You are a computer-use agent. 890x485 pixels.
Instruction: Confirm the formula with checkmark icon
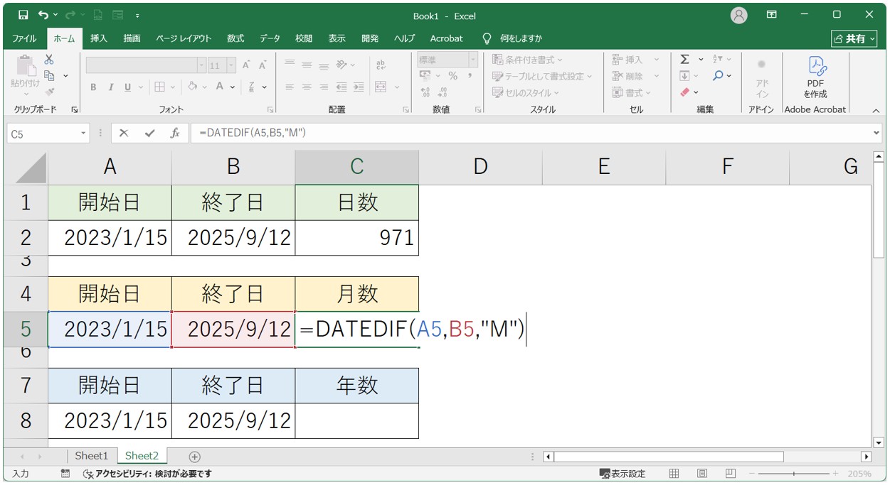[x=149, y=133]
